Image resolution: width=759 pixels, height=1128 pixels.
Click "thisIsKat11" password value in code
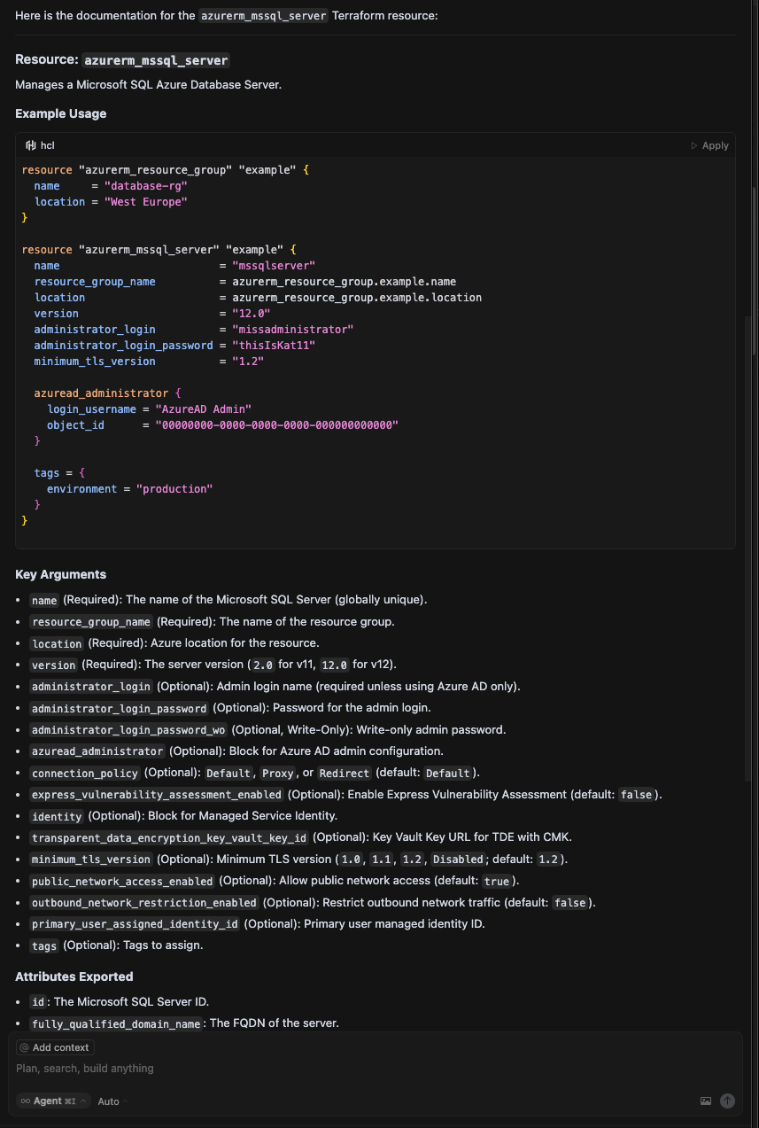tap(274, 346)
